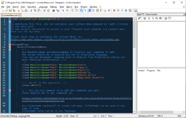Collapse the NotepadPlus tag at line 9
The image size is (186, 118).
pos(10,44)
